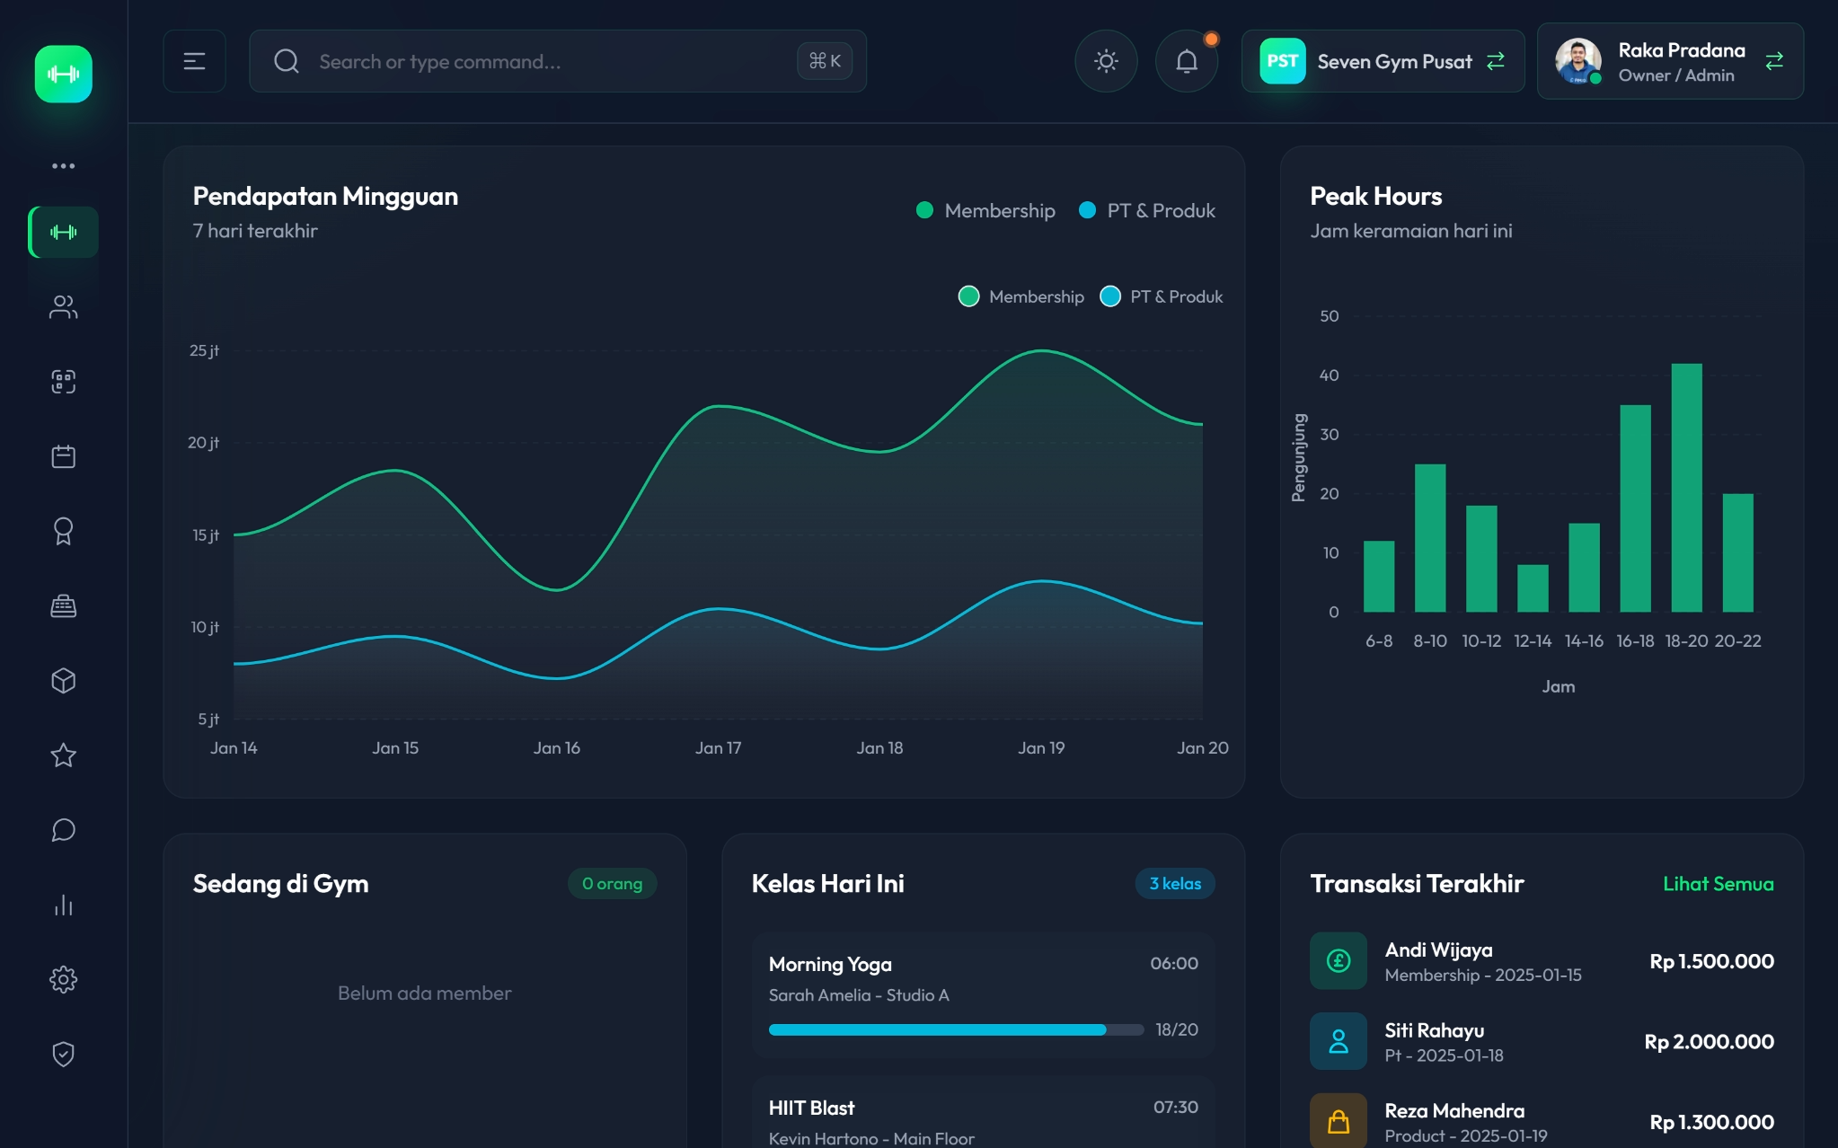Select the 12-14 peak hours bar
The image size is (1838, 1148).
tap(1533, 588)
